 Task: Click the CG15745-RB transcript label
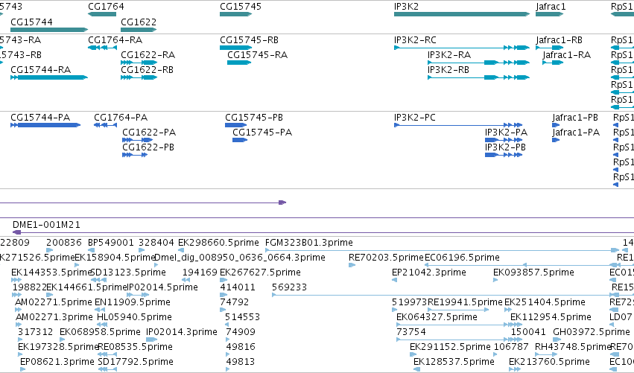point(249,40)
